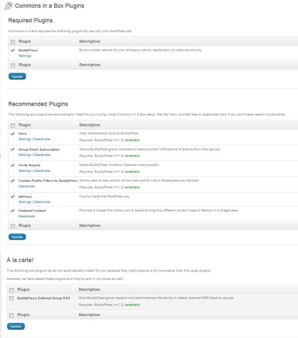This screenshot has height=338, width=298.
Task: Click green checkmark beside Featured Content
Action: click(13, 211)
